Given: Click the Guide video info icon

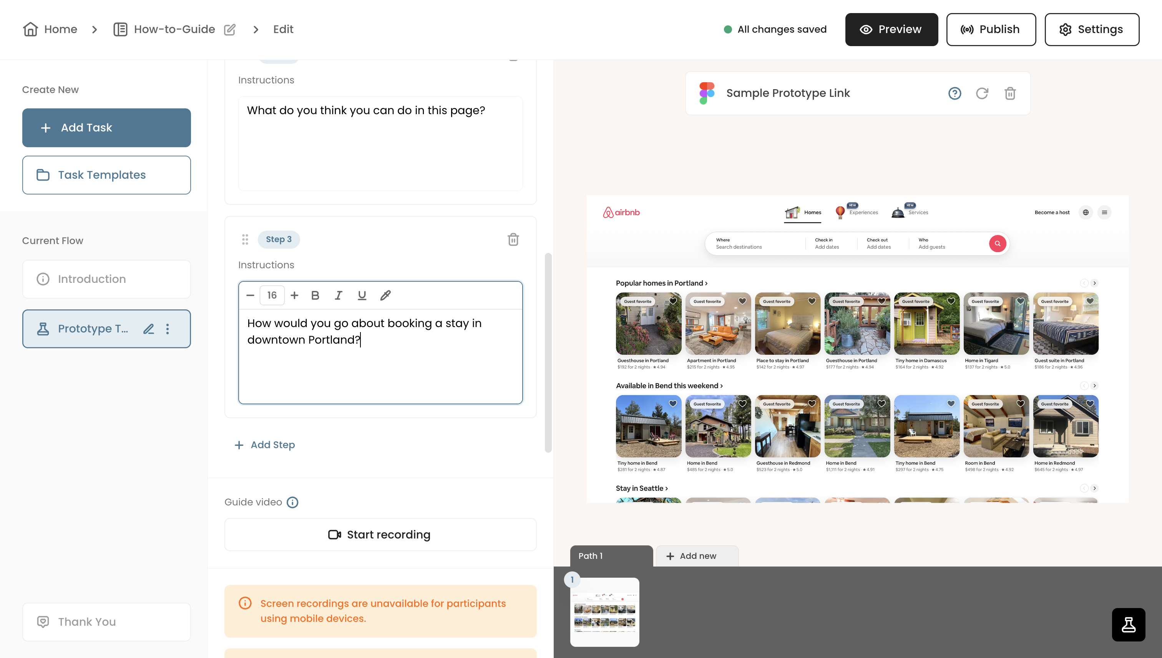Looking at the screenshot, I should click(x=292, y=502).
